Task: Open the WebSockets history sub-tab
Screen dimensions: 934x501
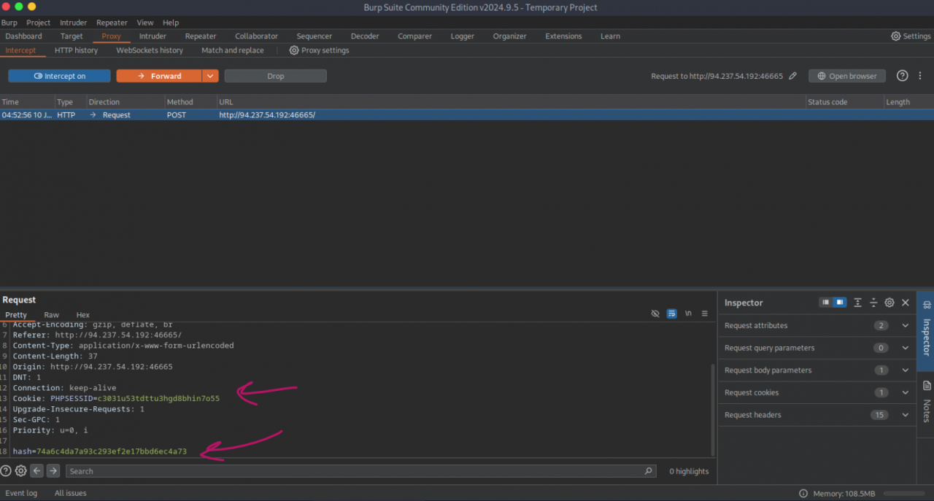Action: [x=150, y=50]
